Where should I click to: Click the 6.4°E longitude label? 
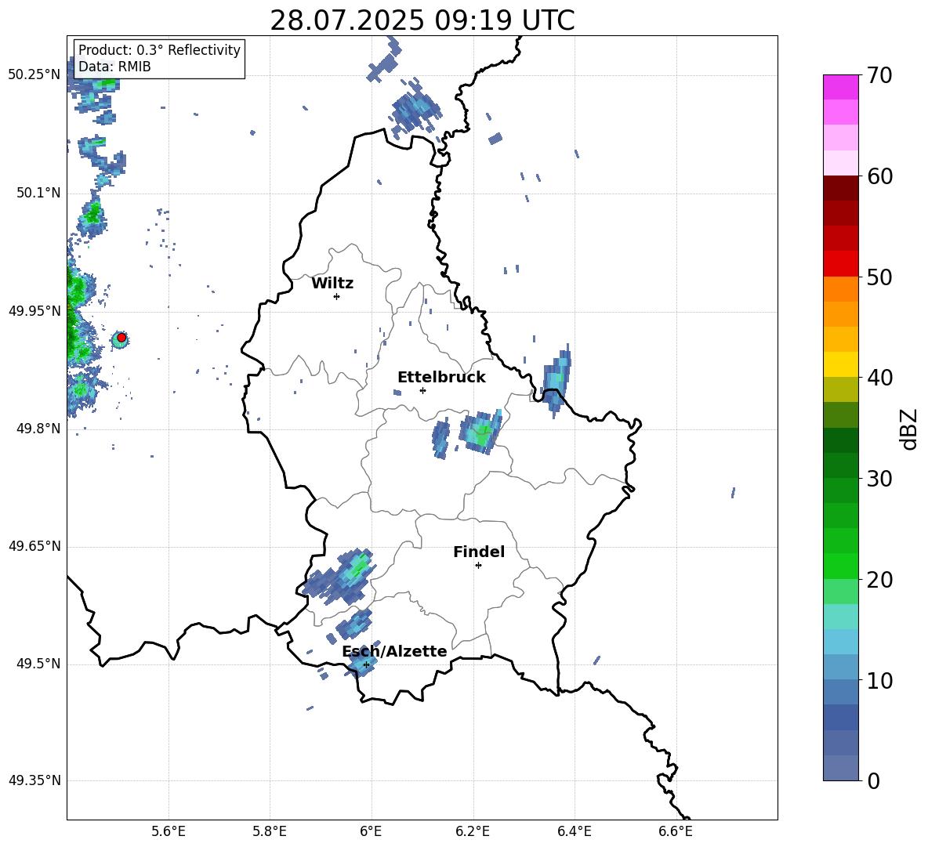click(x=574, y=831)
